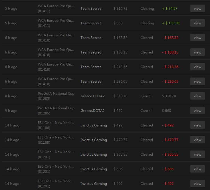Click the grey $ 479.77 bet amount
The image size is (210, 190).
[120, 140]
